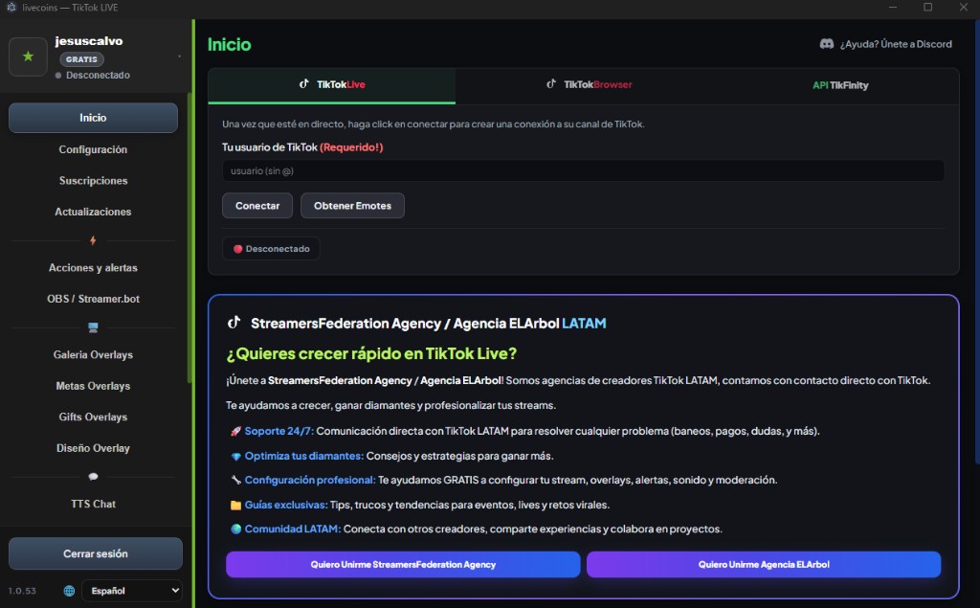Open Diseño Overlay in the sidebar
980x608 pixels.
93,448
